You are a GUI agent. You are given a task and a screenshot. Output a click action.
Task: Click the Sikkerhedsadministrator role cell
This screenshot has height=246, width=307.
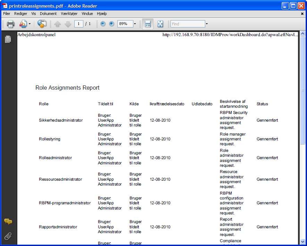[61, 120]
